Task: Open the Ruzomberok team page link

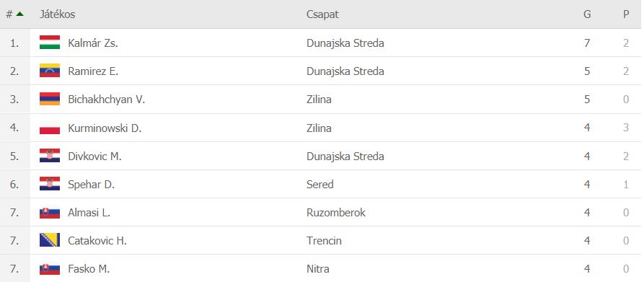Action: click(x=335, y=213)
